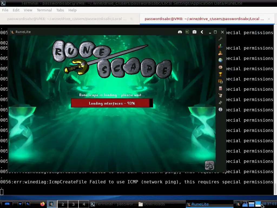Close the active terminal tab

269,19
